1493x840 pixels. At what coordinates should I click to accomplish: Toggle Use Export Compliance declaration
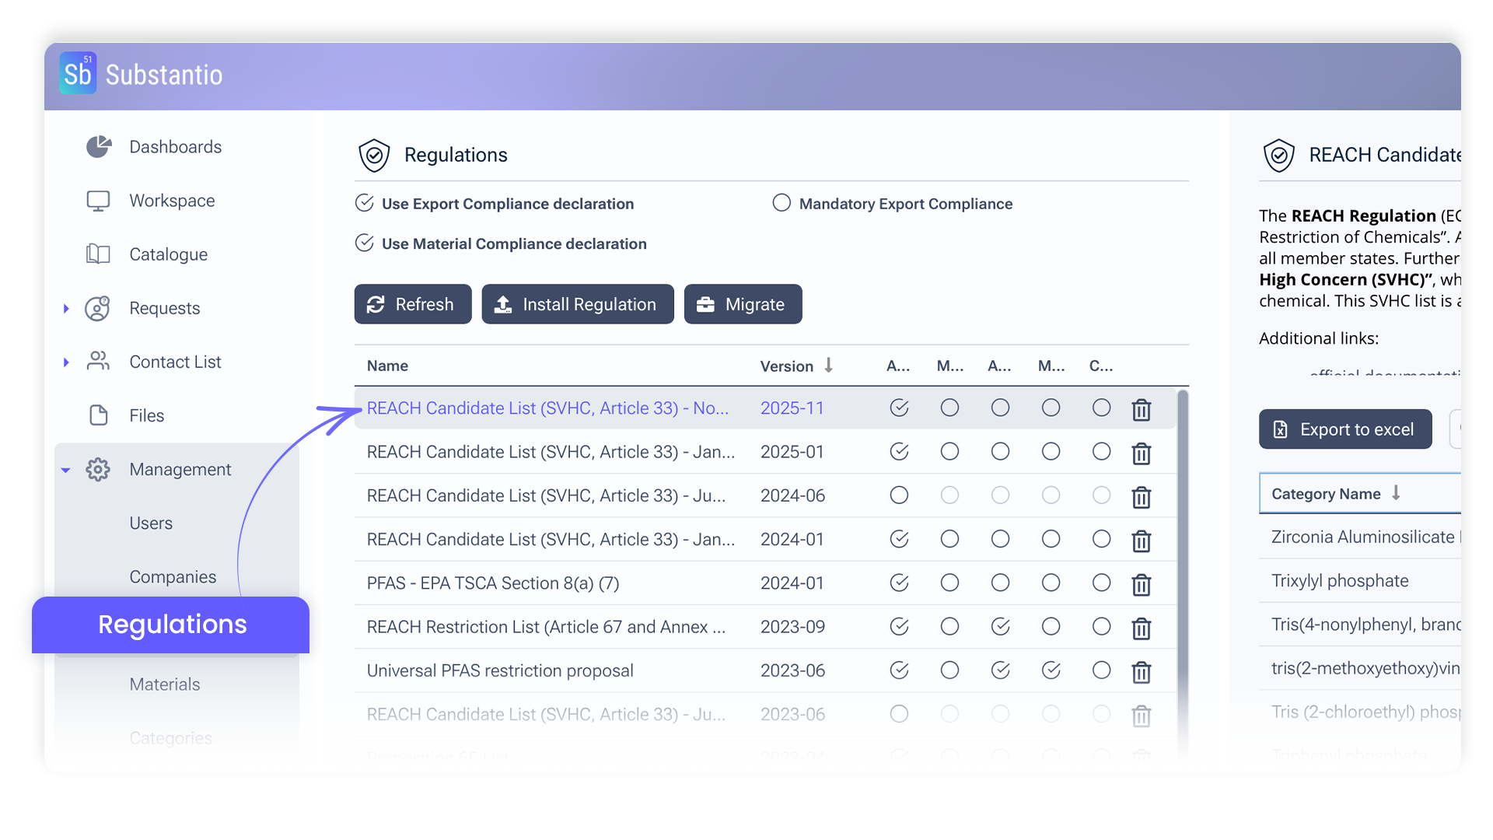click(364, 203)
